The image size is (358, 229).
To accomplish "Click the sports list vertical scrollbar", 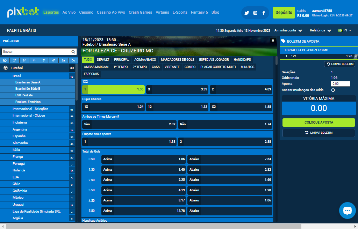I will coord(77,82).
